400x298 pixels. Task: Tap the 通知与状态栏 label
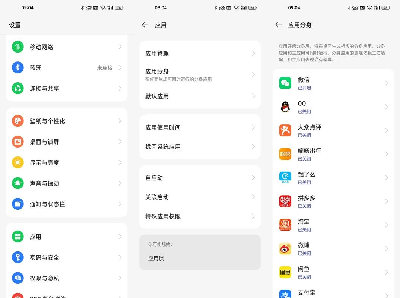(47, 204)
